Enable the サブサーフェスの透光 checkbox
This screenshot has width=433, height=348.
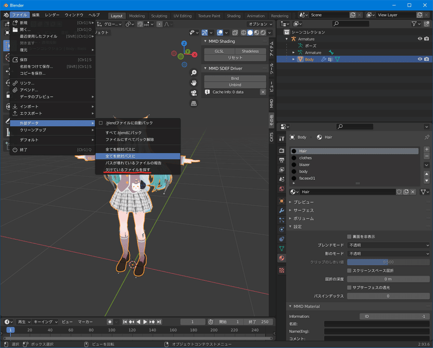click(x=349, y=288)
